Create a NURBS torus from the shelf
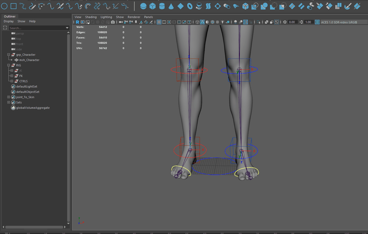Screen dimensions: 368x234 [190, 6]
